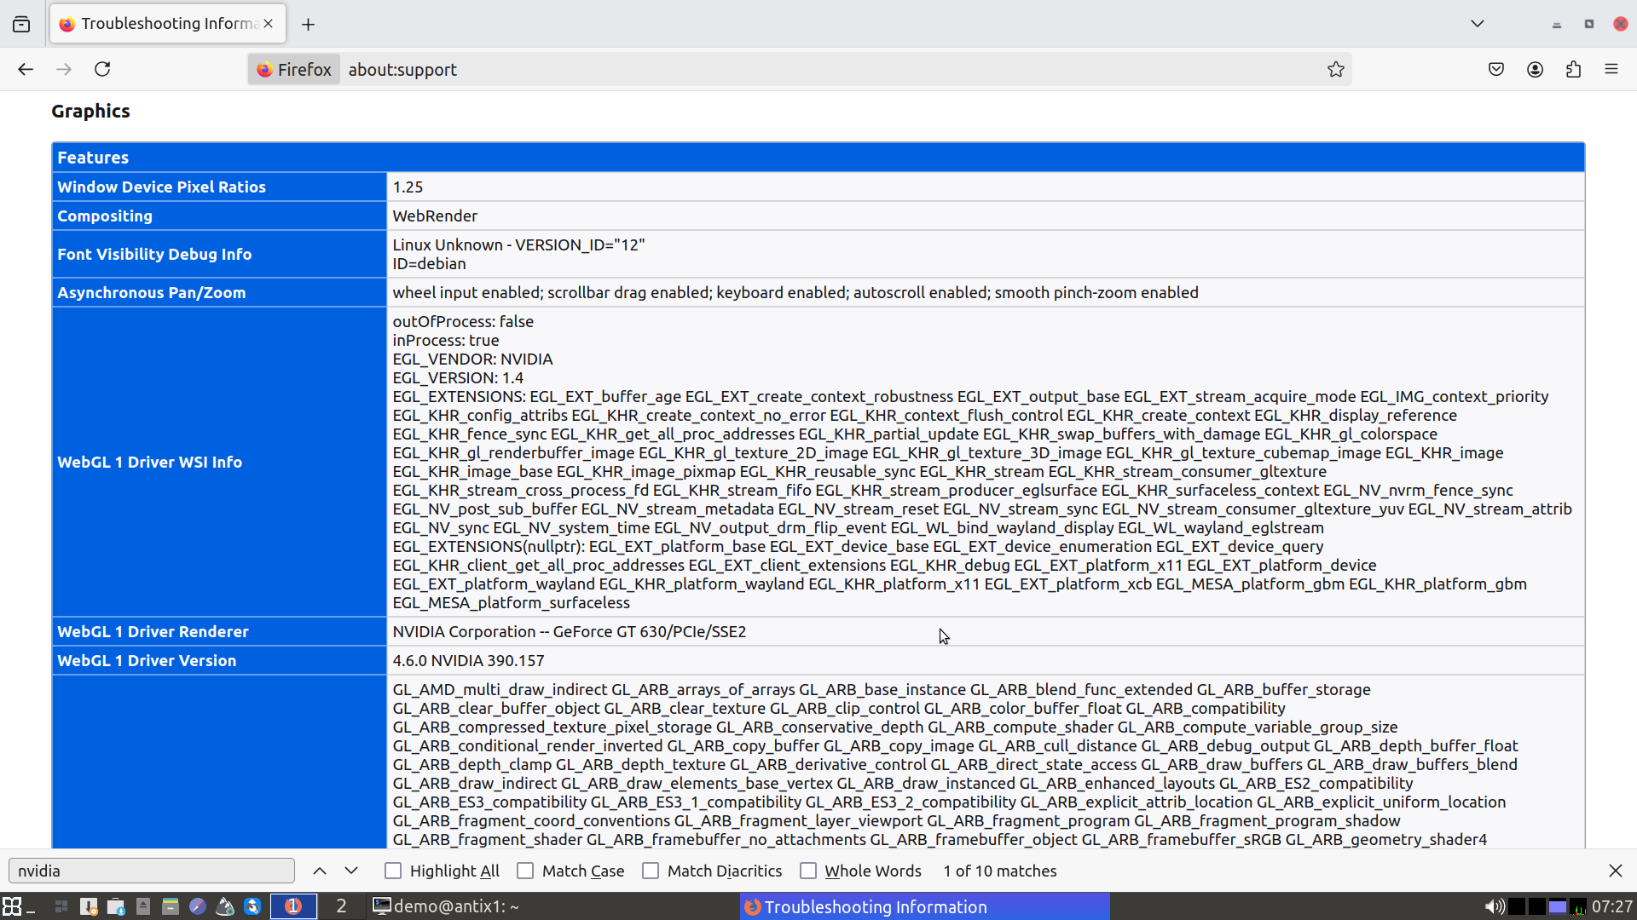
Task: Open the Firefox account icon
Action: point(1535,69)
